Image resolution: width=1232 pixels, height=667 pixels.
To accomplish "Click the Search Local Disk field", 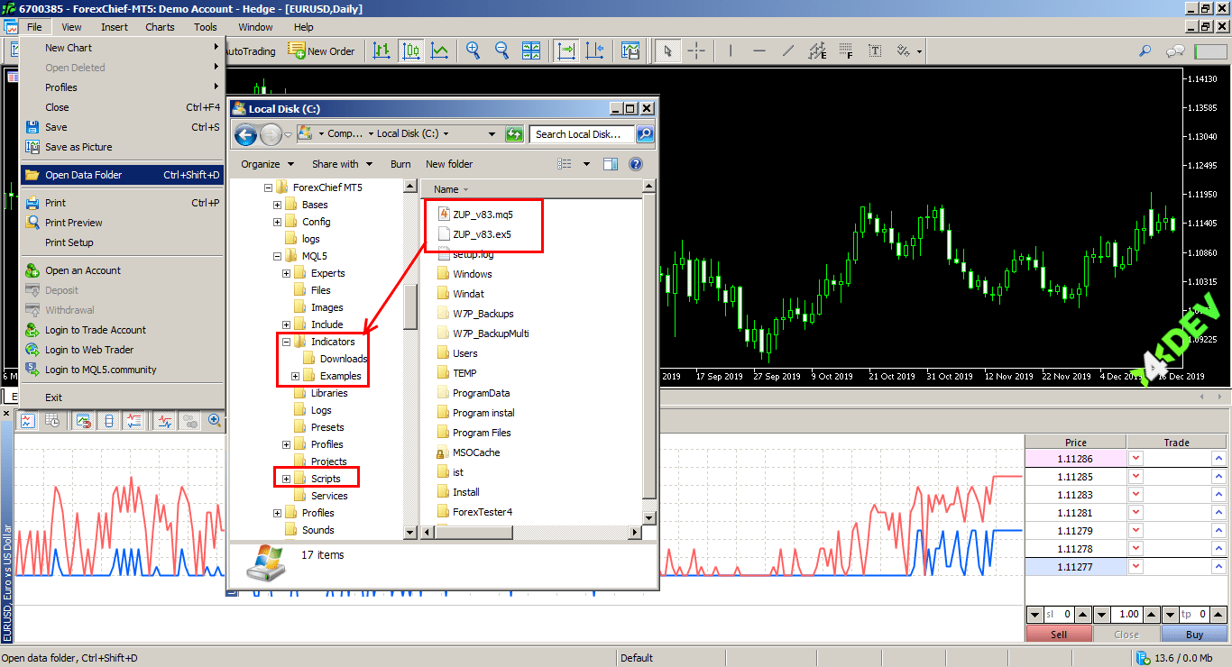I will point(583,134).
